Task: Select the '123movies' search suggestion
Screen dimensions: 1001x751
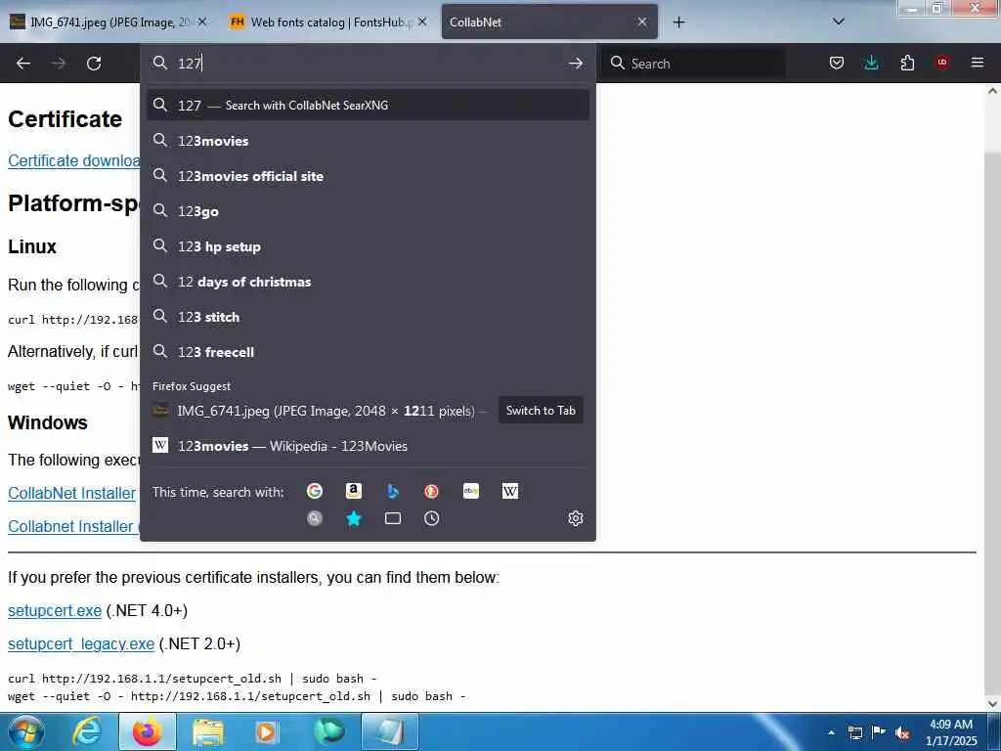Action: (368, 141)
